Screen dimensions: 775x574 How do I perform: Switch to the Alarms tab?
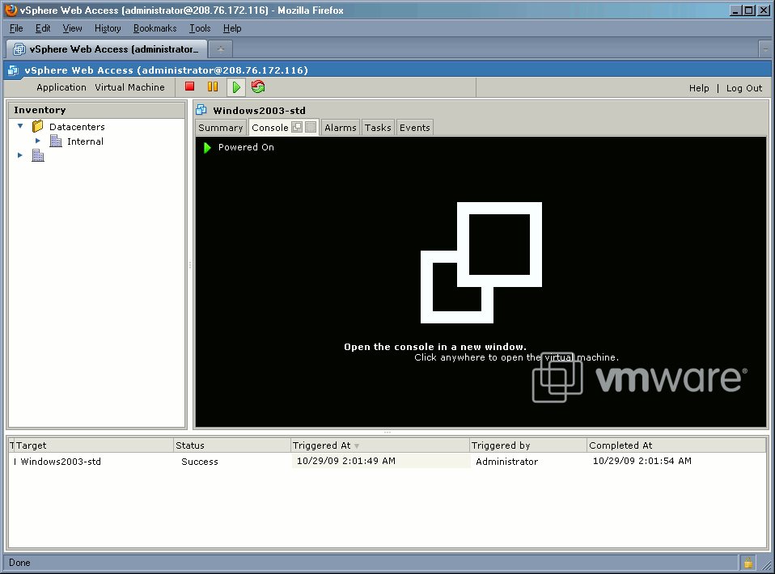[340, 128]
